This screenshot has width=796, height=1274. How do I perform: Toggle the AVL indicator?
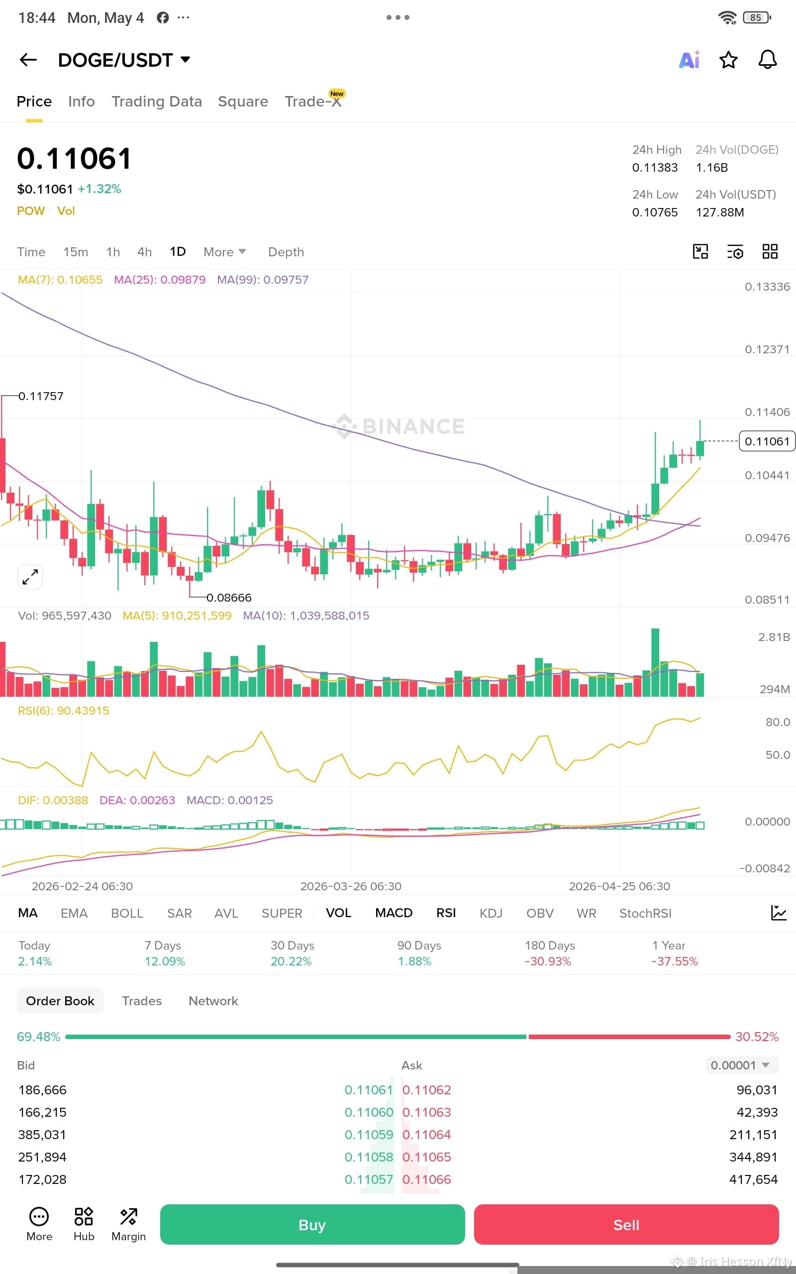click(x=226, y=913)
